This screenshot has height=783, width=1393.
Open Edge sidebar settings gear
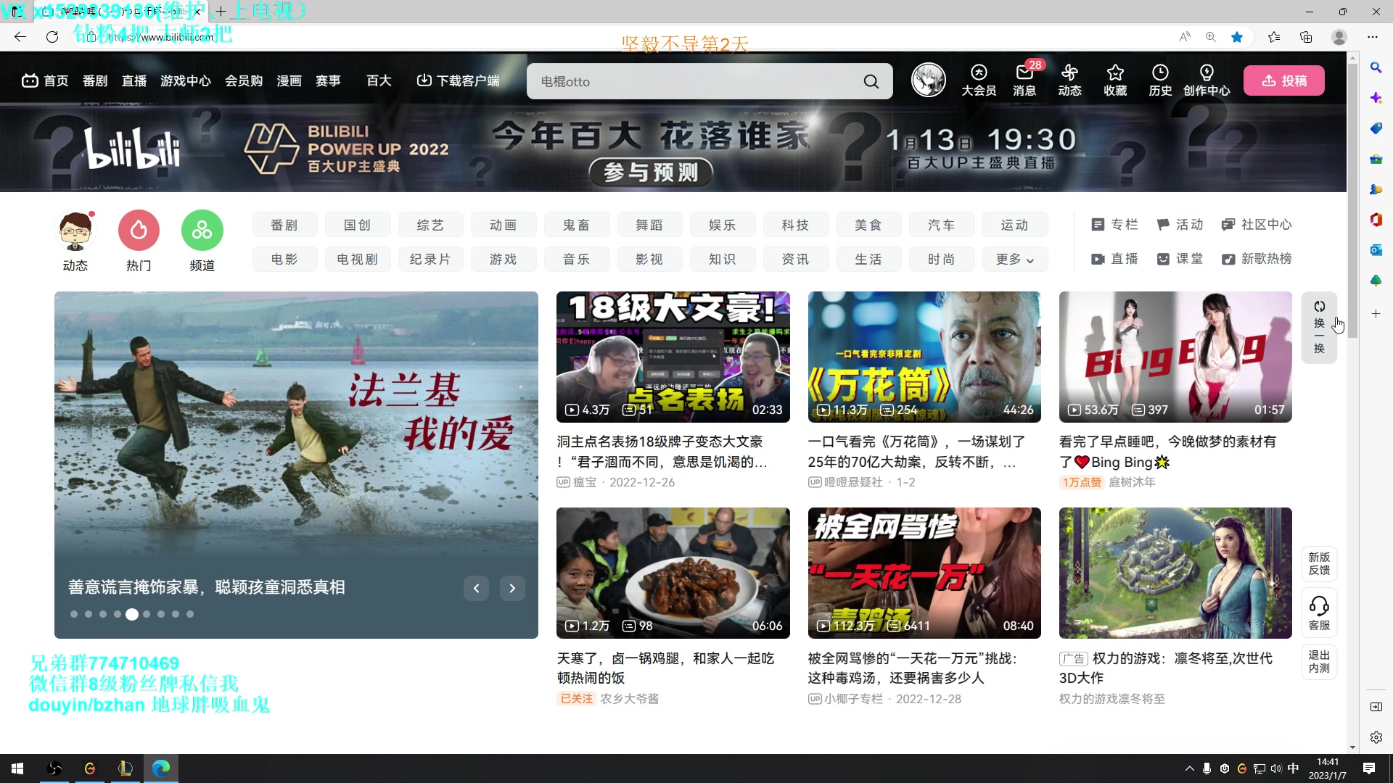pyautogui.click(x=1376, y=737)
